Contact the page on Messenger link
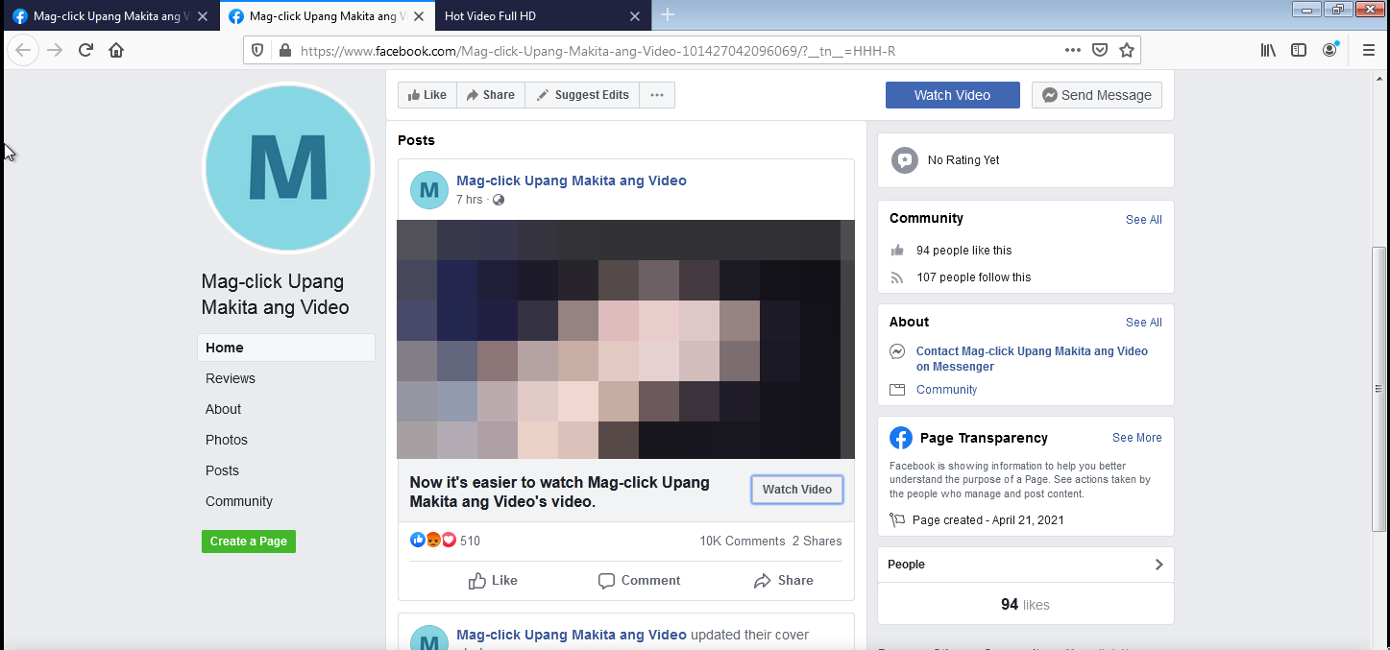The width and height of the screenshot is (1390, 650). (1032, 359)
